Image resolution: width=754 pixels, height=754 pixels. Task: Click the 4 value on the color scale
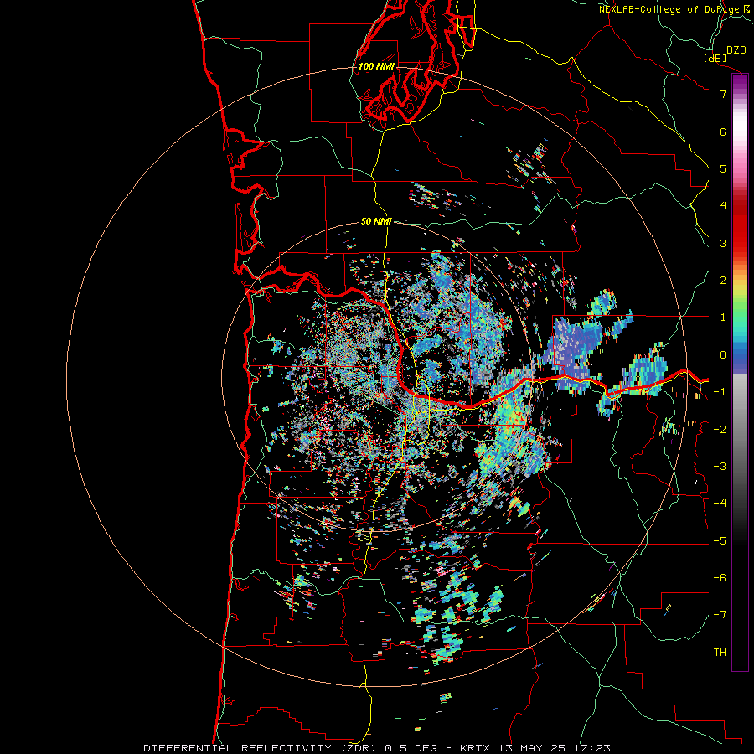[x=723, y=206]
